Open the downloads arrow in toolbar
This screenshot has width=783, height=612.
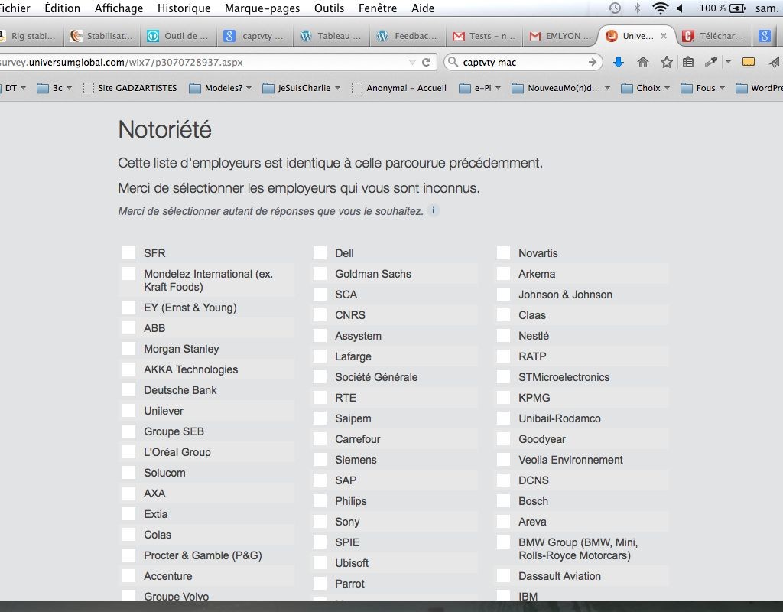[x=618, y=62]
